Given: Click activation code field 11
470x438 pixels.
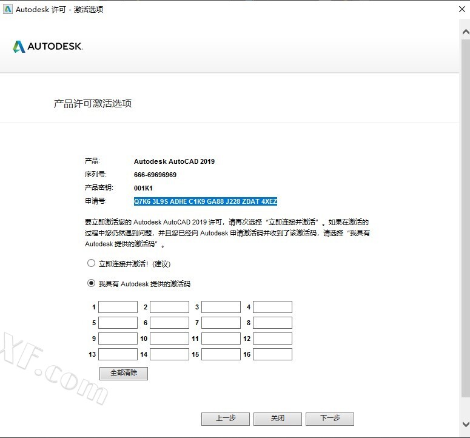Looking at the screenshot, I should (x=221, y=339).
